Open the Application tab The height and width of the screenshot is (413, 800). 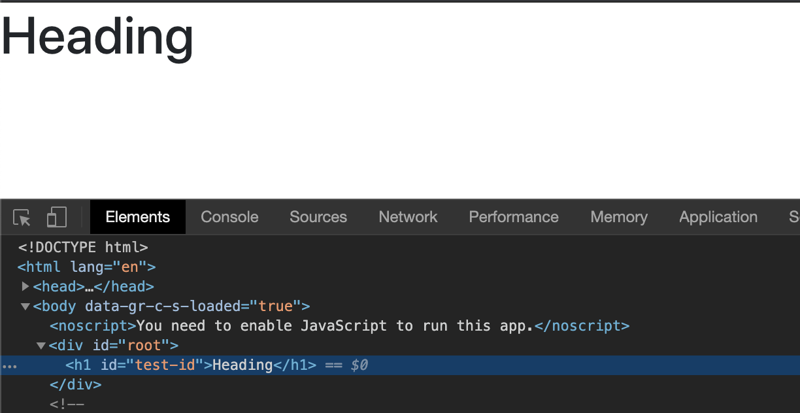pos(718,217)
